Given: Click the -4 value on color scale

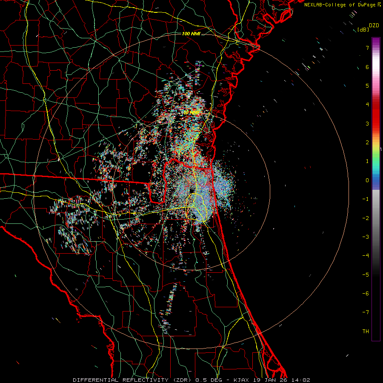Looking at the screenshot, I should tap(366, 256).
